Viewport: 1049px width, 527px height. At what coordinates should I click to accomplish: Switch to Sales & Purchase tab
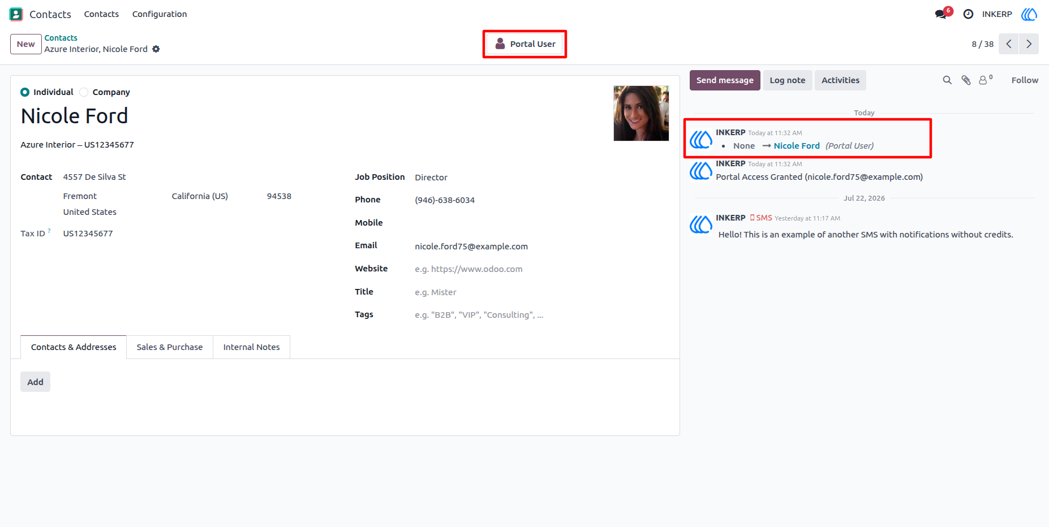(170, 347)
